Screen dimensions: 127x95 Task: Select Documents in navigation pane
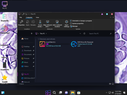[x=27, y=55]
